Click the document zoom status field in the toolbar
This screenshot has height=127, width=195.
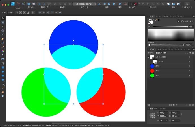(x=84, y=4)
